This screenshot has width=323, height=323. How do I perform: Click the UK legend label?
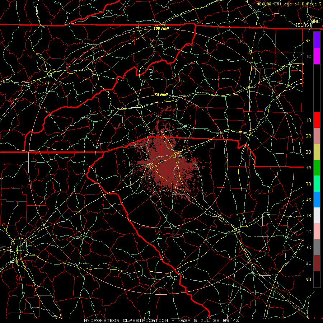click(x=308, y=56)
